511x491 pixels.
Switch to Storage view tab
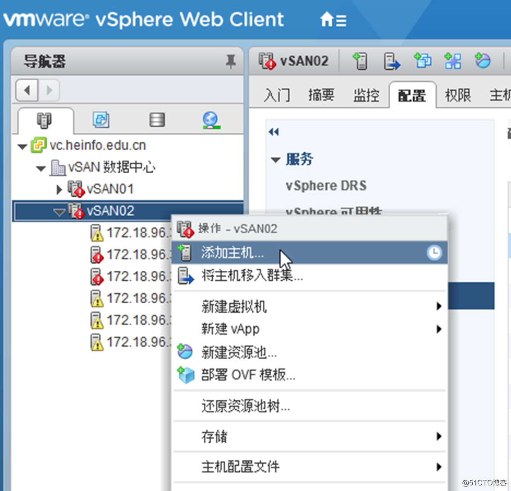point(157,120)
